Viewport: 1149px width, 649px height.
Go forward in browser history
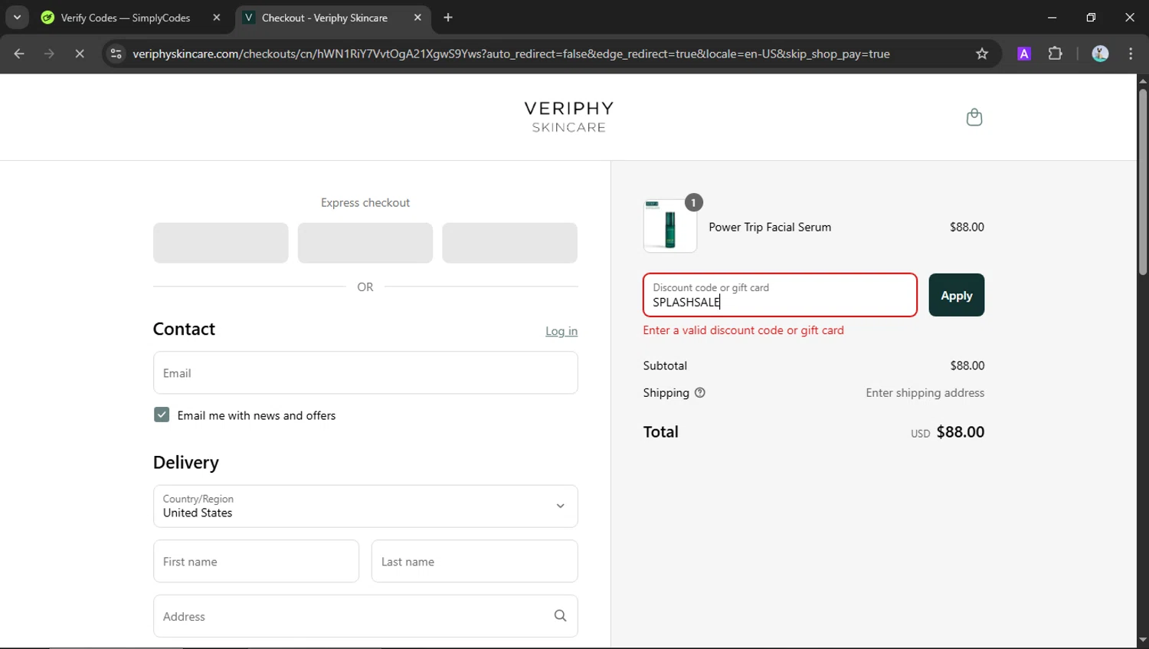[x=49, y=54]
